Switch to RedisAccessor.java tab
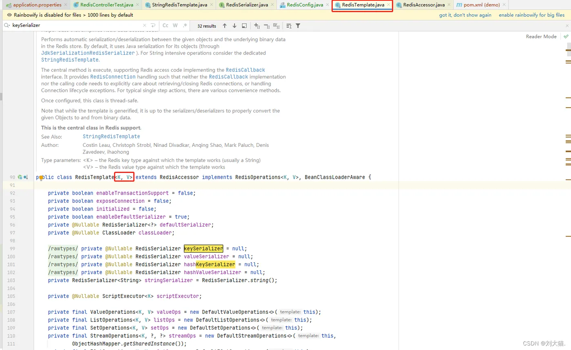This screenshot has width=571, height=350. coord(423,5)
